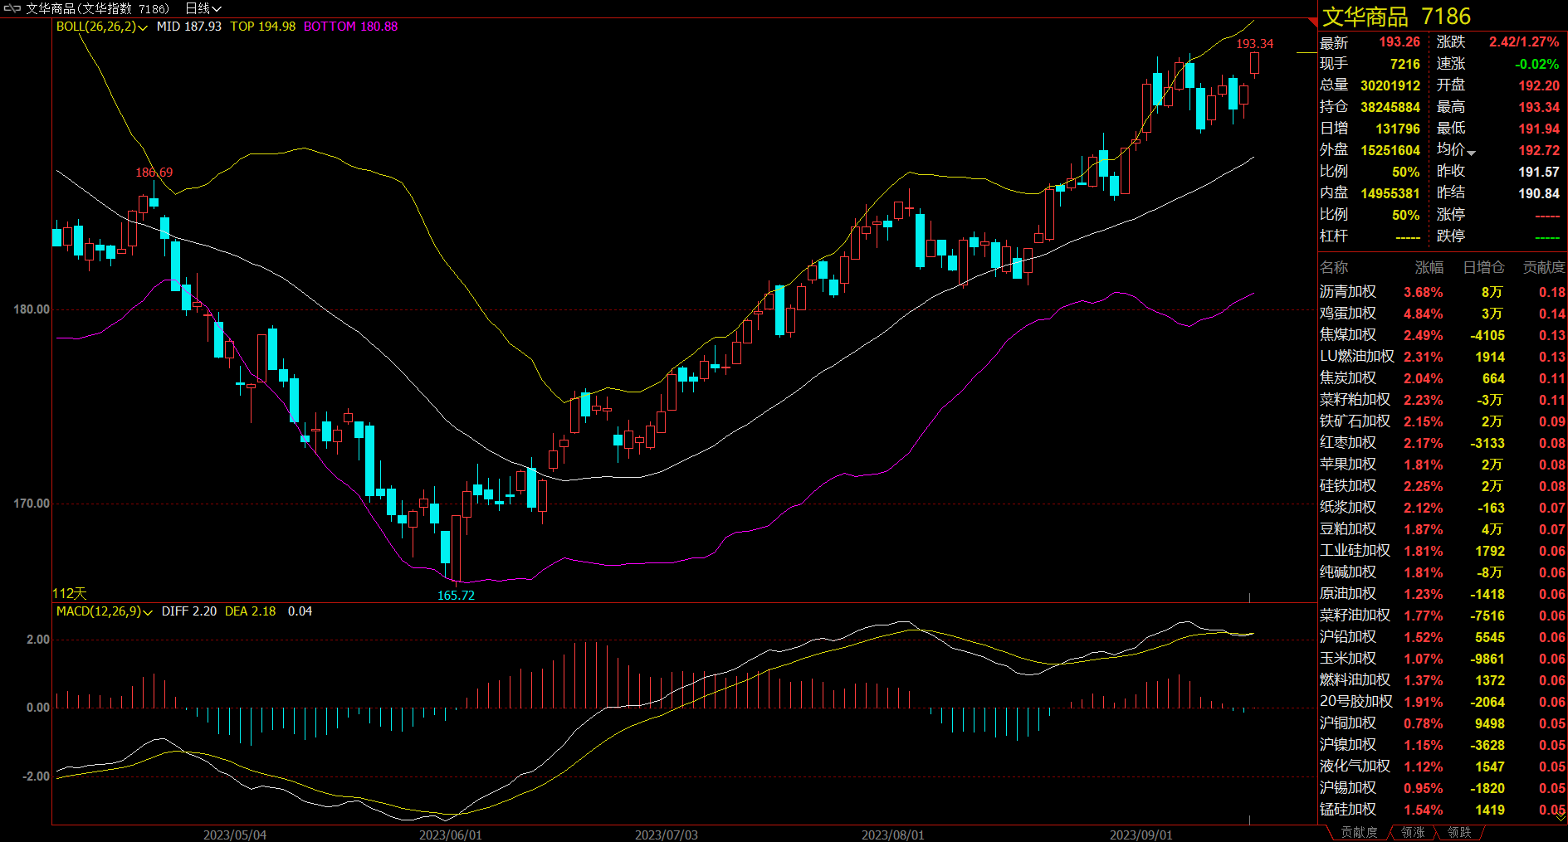Click the 最新 price value 193.26
1568x842 pixels.
[x=1399, y=42]
